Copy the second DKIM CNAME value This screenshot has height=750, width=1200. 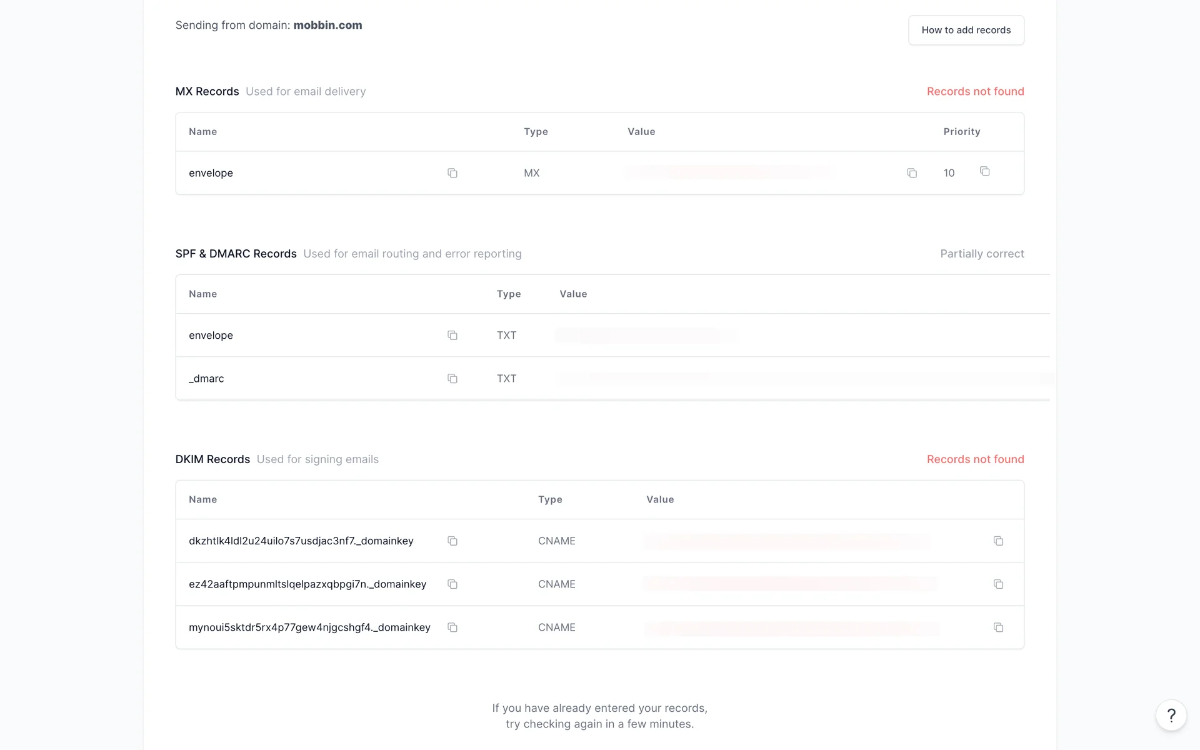[999, 584]
